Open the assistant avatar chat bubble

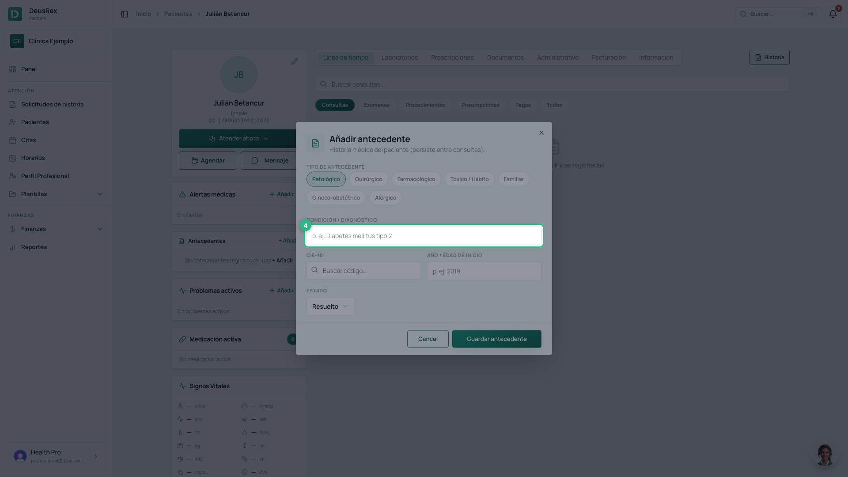[x=825, y=454]
